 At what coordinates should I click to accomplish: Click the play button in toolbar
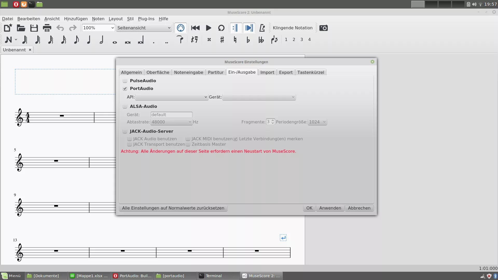coord(208,28)
